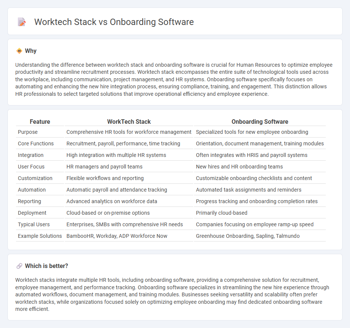Click the orange diamond icon next to Why

point(19,51)
